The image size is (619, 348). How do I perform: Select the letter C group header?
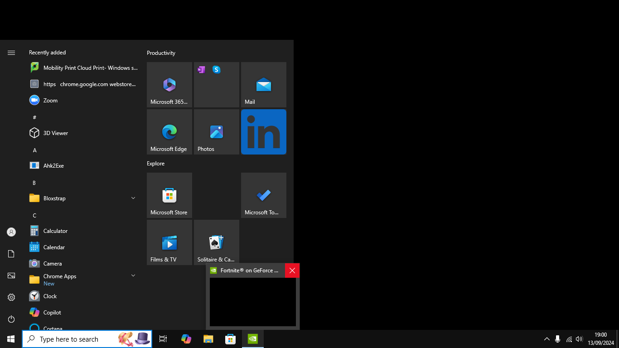pyautogui.click(x=34, y=215)
